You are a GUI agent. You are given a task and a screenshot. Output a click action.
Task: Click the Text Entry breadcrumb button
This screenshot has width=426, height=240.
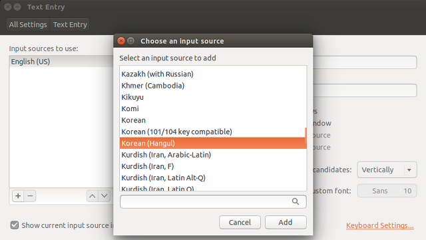(x=70, y=25)
